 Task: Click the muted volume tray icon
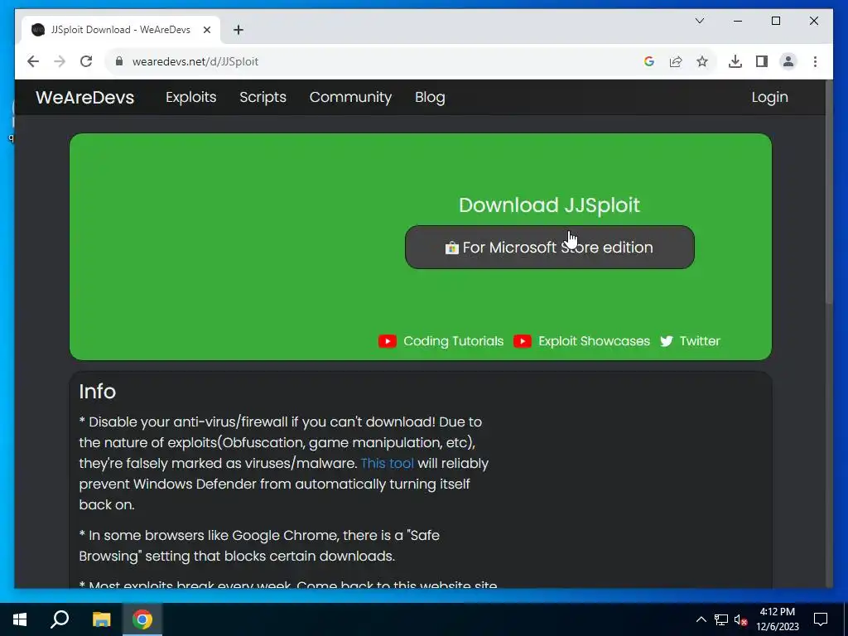click(741, 619)
